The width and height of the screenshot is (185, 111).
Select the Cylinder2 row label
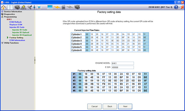(x=78, y=37)
